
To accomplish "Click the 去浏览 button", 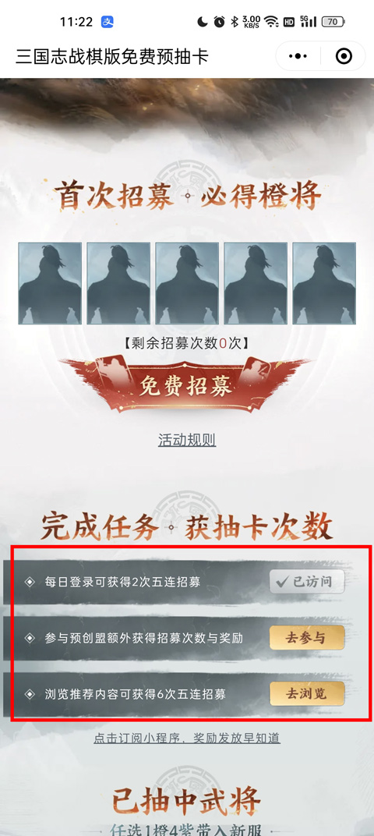I will click(x=307, y=693).
